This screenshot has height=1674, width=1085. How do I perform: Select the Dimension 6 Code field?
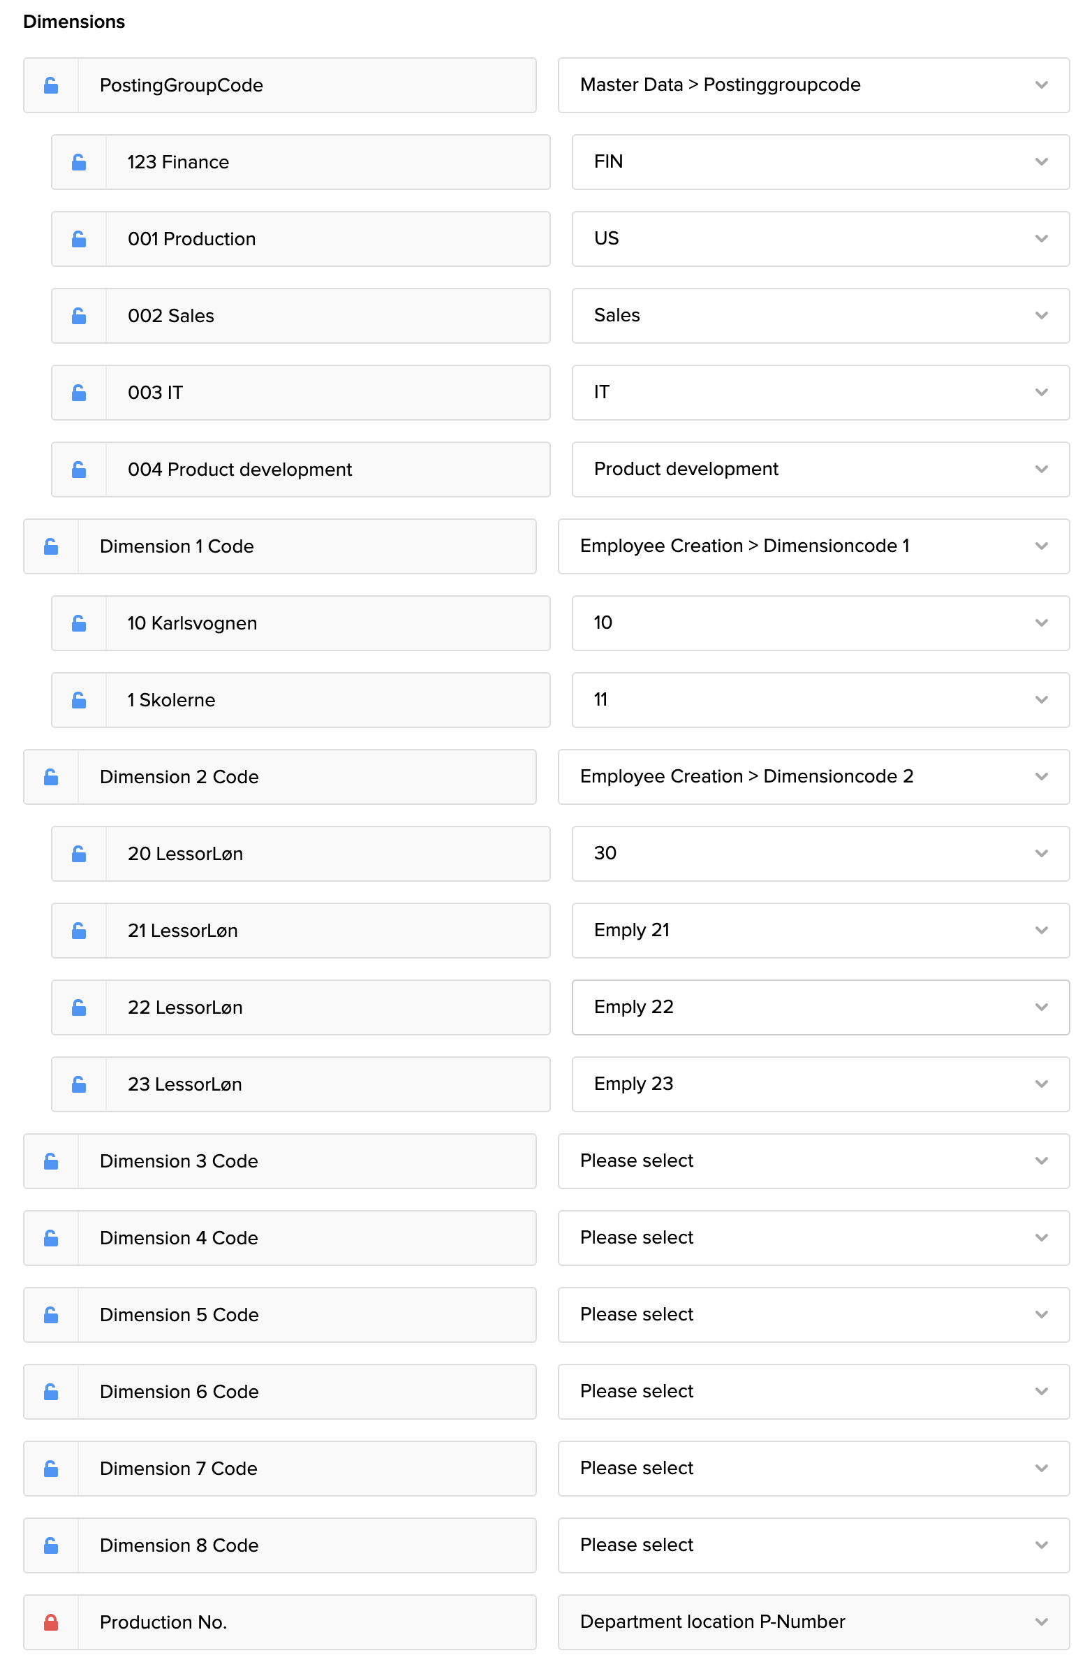(x=306, y=1392)
